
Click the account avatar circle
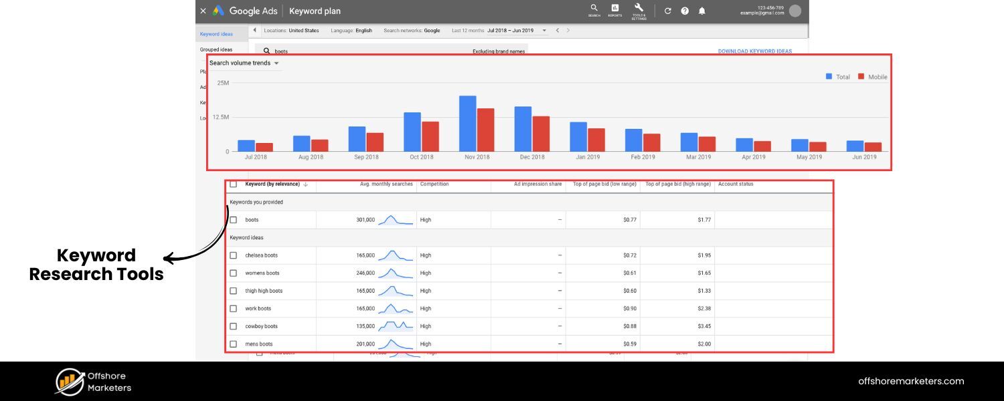tap(795, 10)
